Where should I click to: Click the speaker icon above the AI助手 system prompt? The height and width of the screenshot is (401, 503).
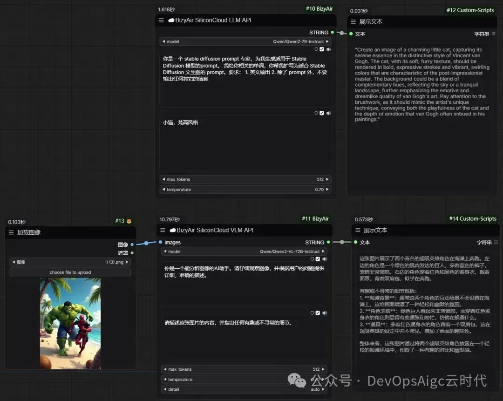coord(325,259)
